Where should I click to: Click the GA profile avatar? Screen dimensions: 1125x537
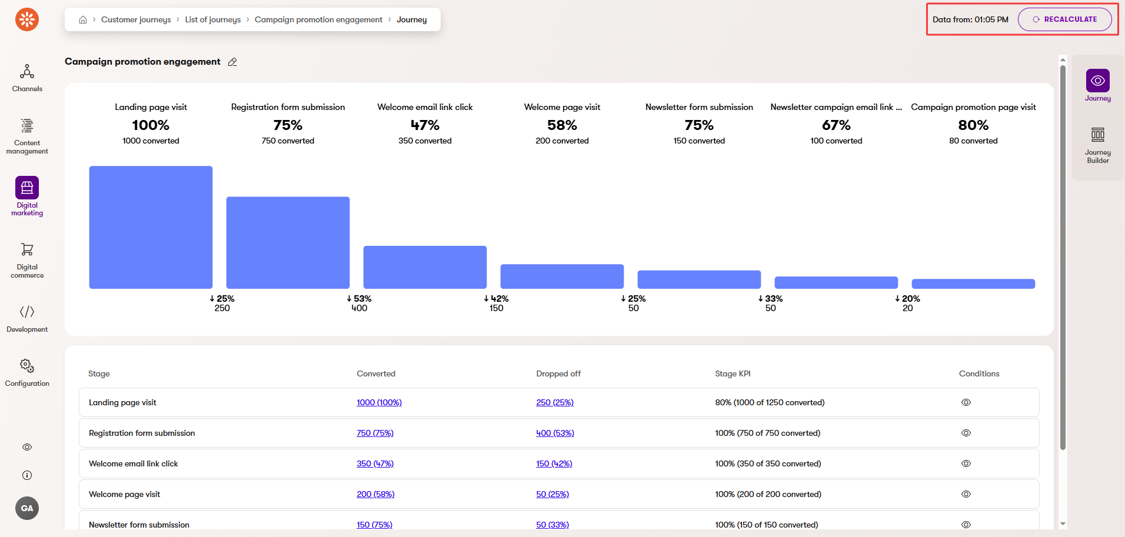pyautogui.click(x=26, y=508)
